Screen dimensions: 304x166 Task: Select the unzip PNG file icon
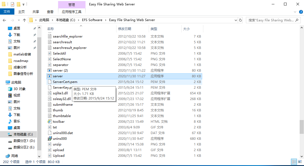pos(50,144)
